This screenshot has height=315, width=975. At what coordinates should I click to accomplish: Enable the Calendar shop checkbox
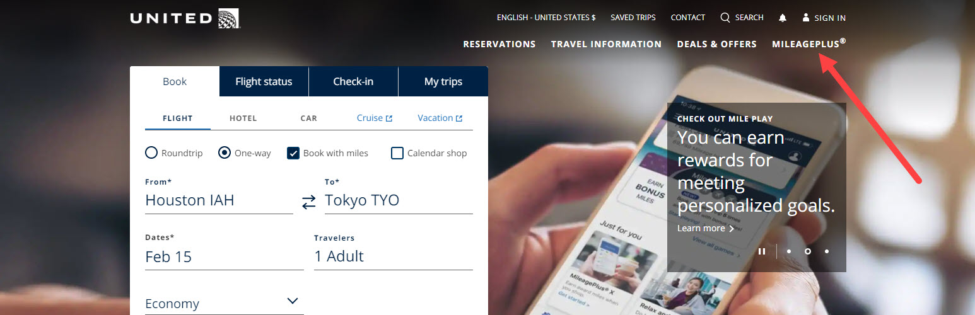(x=397, y=153)
